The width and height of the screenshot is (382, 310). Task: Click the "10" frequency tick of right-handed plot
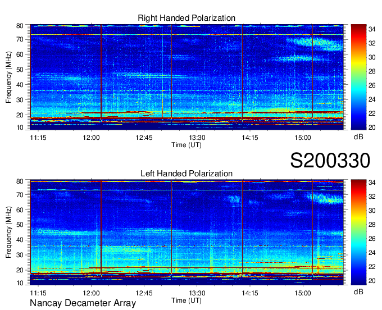click(20, 127)
